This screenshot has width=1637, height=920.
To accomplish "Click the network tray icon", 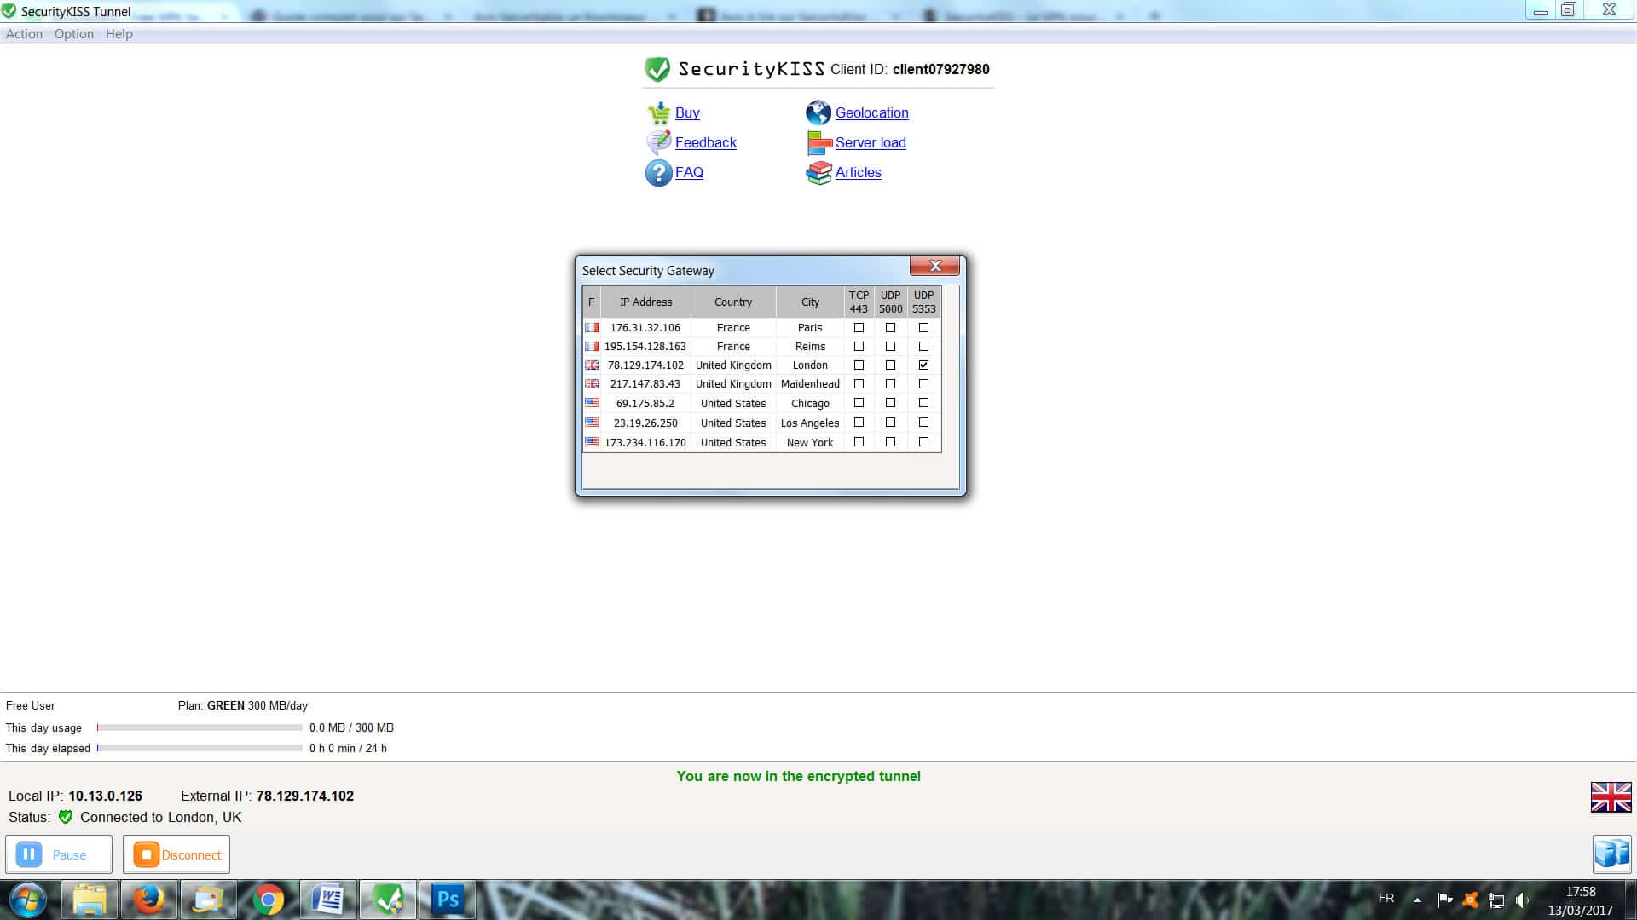I will [x=1496, y=900].
